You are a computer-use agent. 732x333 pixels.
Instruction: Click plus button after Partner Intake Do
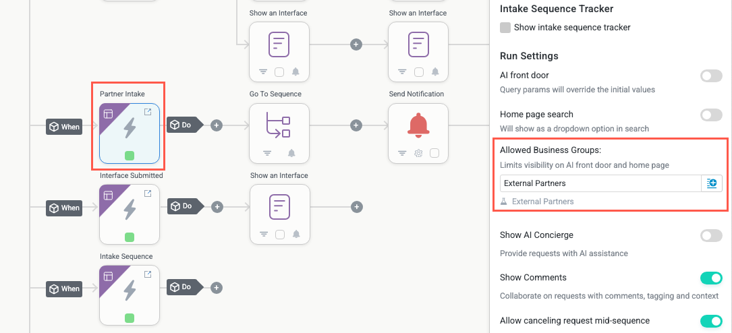[217, 125]
